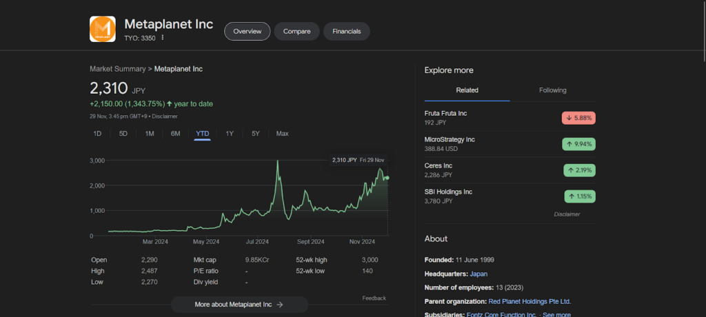Screen dimensions: 706x317
Task: Select the Overview tab
Action: (248, 32)
